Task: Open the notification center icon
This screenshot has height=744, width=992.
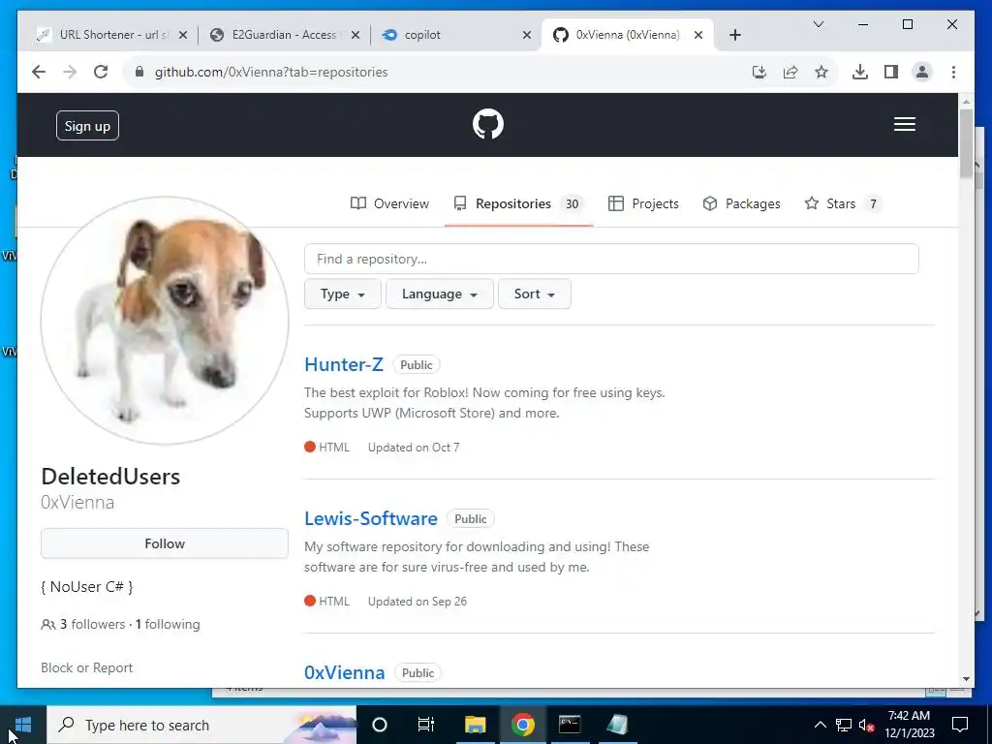Action: [960, 725]
